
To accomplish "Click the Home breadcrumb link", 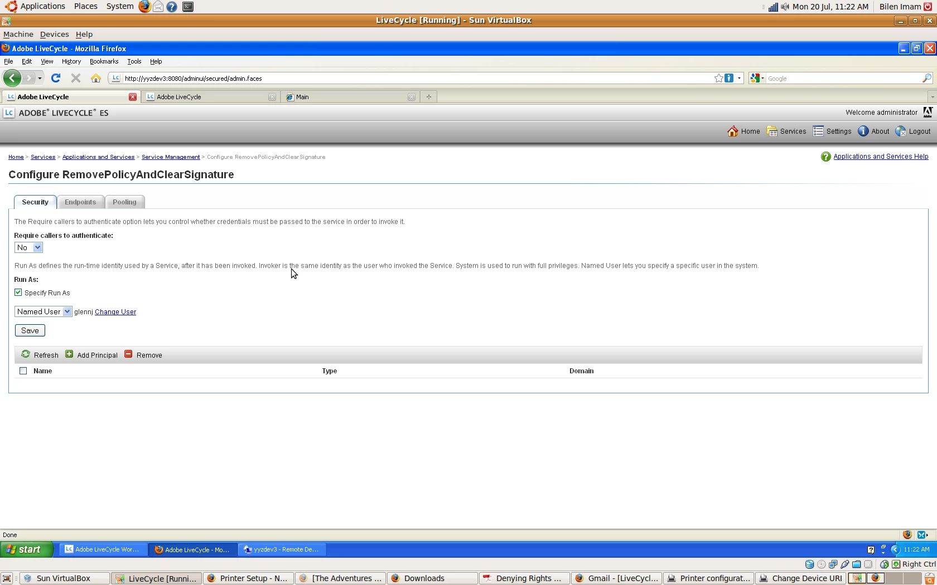I will [16, 157].
